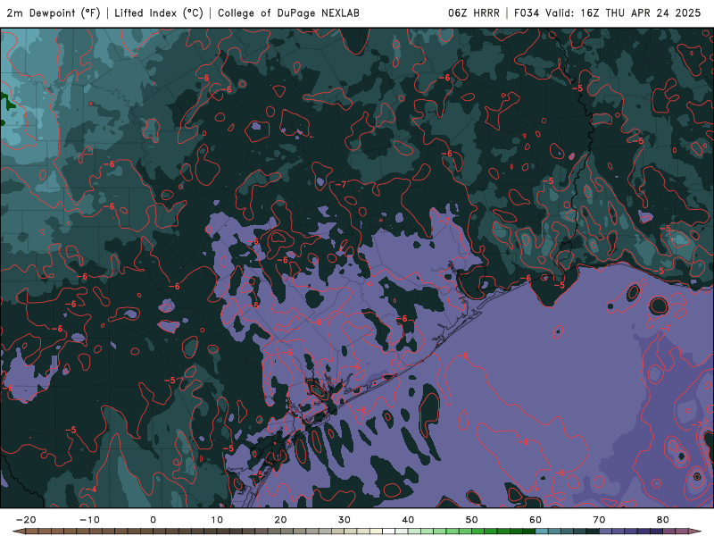
Task: Click the "2m Dewpoint (°F)" title text
Action: pyautogui.click(x=54, y=13)
